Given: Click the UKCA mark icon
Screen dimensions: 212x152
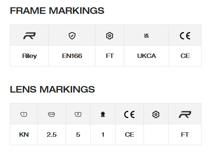Looking at the screenshot, I should click(x=146, y=36).
